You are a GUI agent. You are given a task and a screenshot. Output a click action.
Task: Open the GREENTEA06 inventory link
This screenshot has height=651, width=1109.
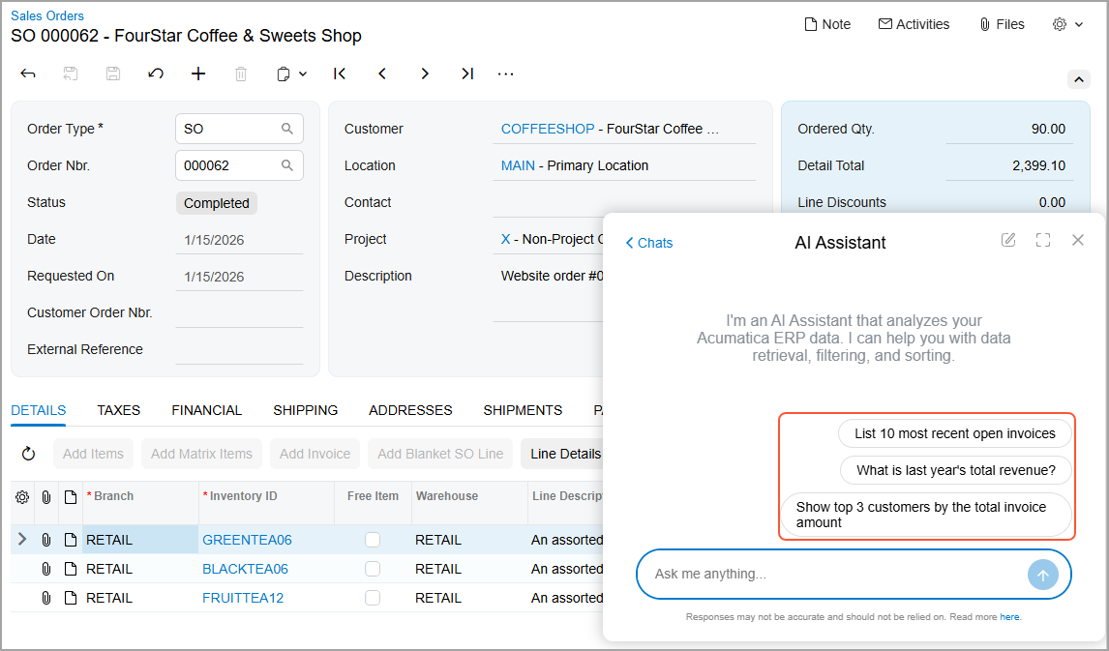[247, 540]
